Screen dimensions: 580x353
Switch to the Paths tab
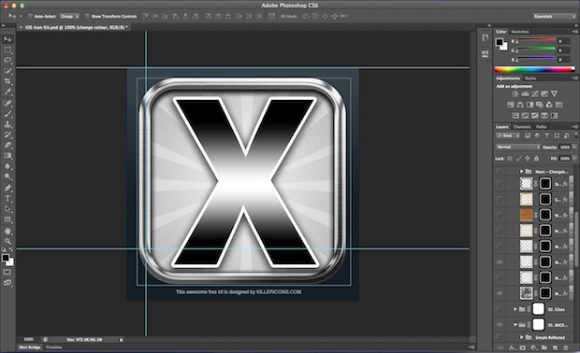click(541, 127)
